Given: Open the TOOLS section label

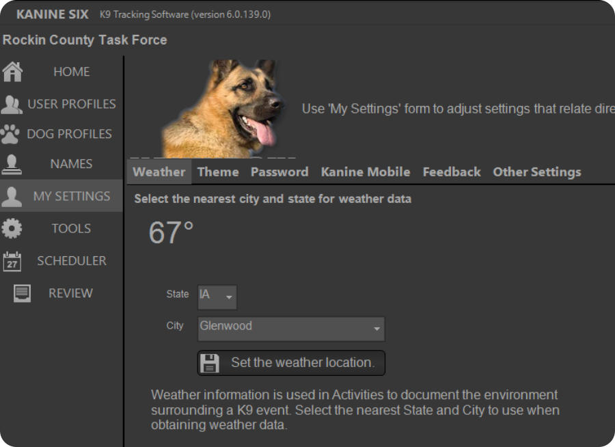Looking at the screenshot, I should [x=71, y=228].
